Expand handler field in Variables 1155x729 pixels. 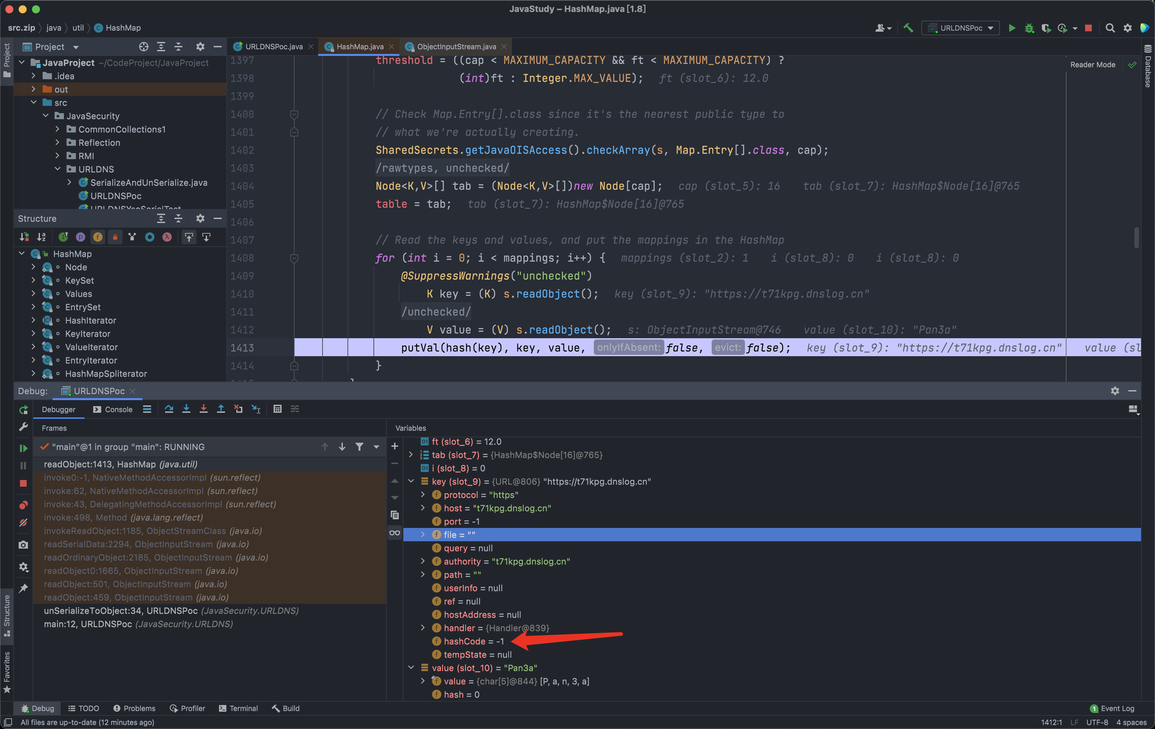pyautogui.click(x=423, y=628)
